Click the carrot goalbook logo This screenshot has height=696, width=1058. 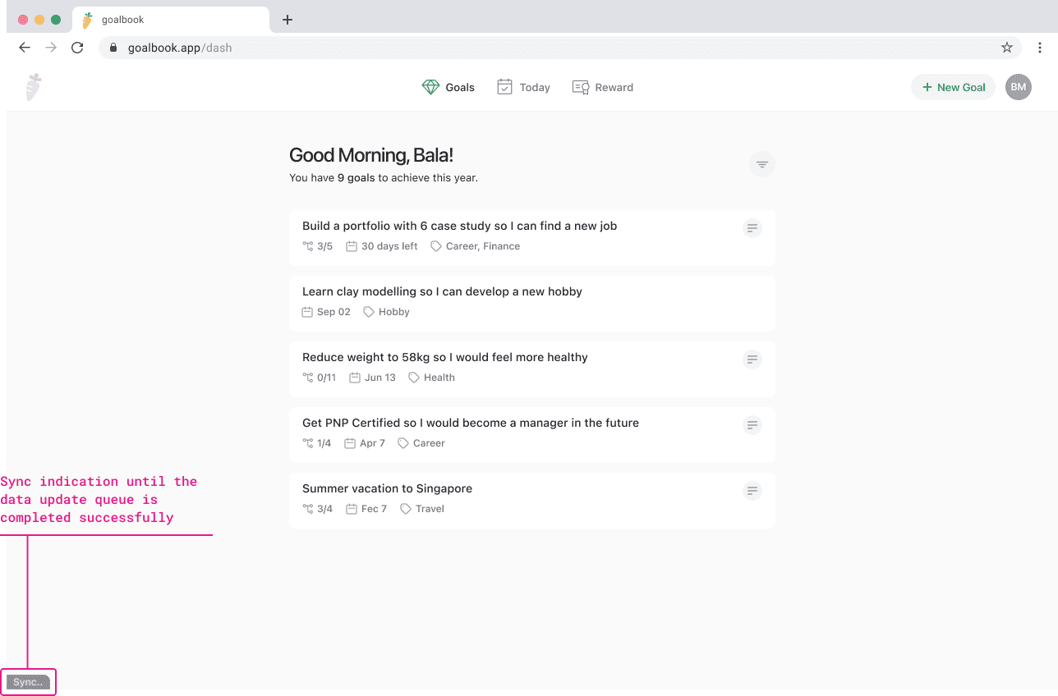(x=34, y=86)
